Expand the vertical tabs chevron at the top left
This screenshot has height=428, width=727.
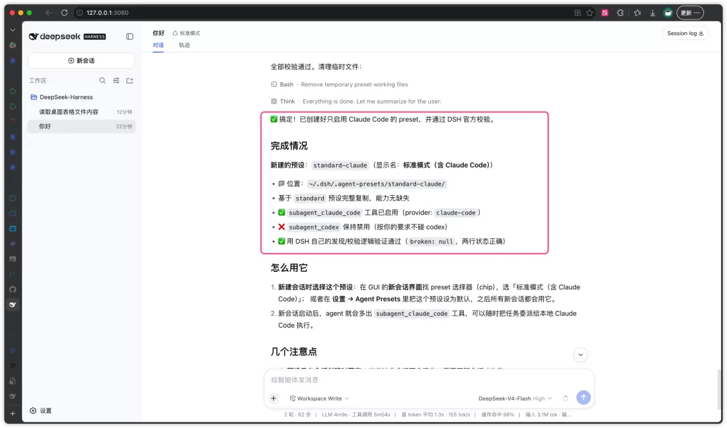[13, 30]
